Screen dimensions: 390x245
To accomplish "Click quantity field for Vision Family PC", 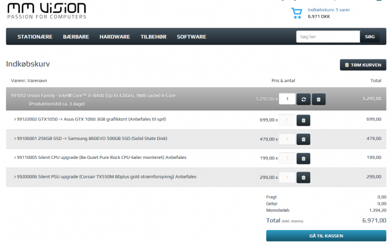I will [x=287, y=99].
